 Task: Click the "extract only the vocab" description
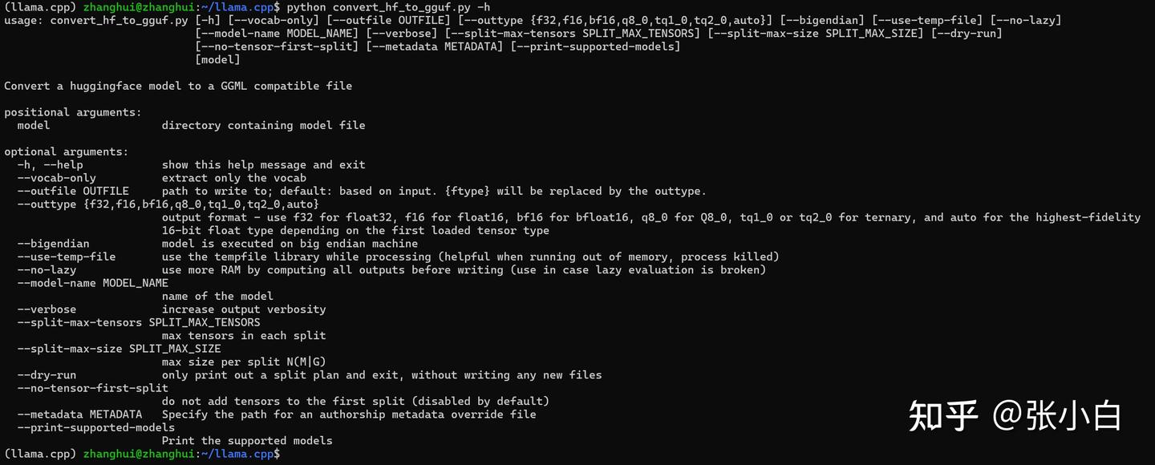pos(233,178)
